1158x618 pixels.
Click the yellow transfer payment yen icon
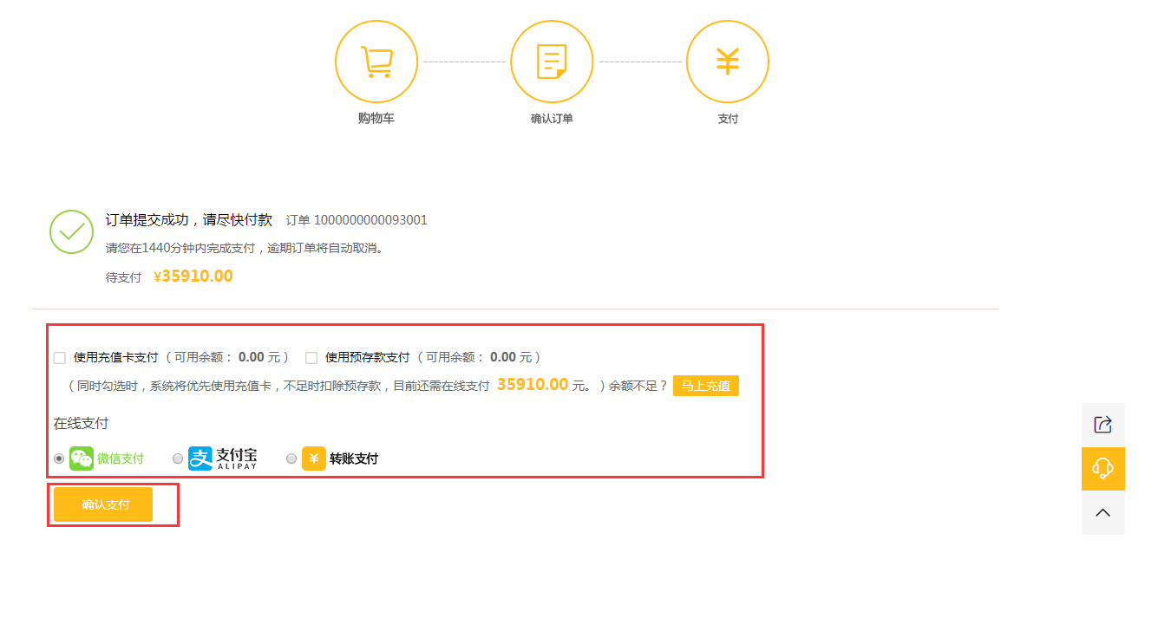(313, 459)
